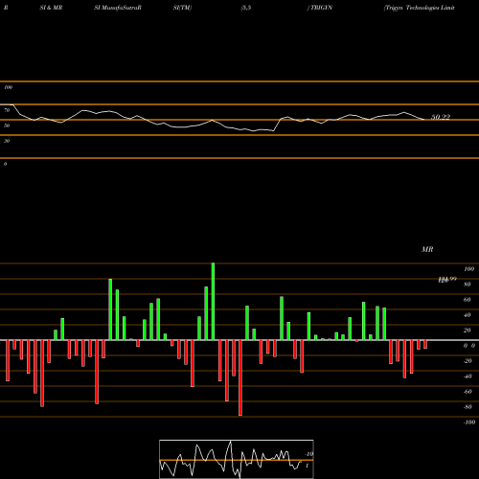
Task: Click the white RSI line at its lowest dip
Action: pos(254,130)
